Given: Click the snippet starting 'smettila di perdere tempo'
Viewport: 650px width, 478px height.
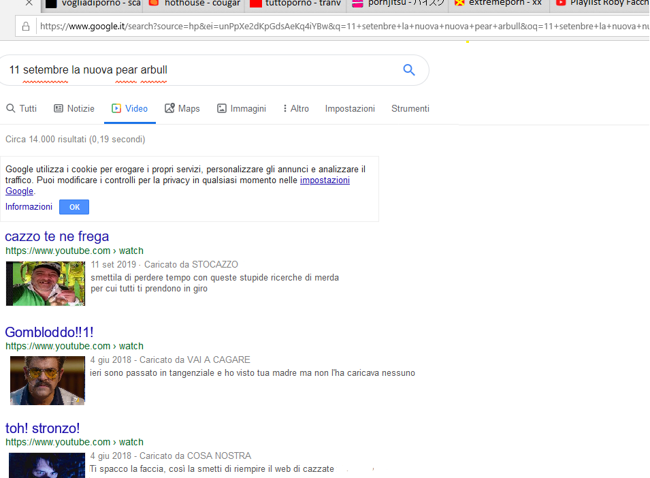Looking at the screenshot, I should click(214, 283).
